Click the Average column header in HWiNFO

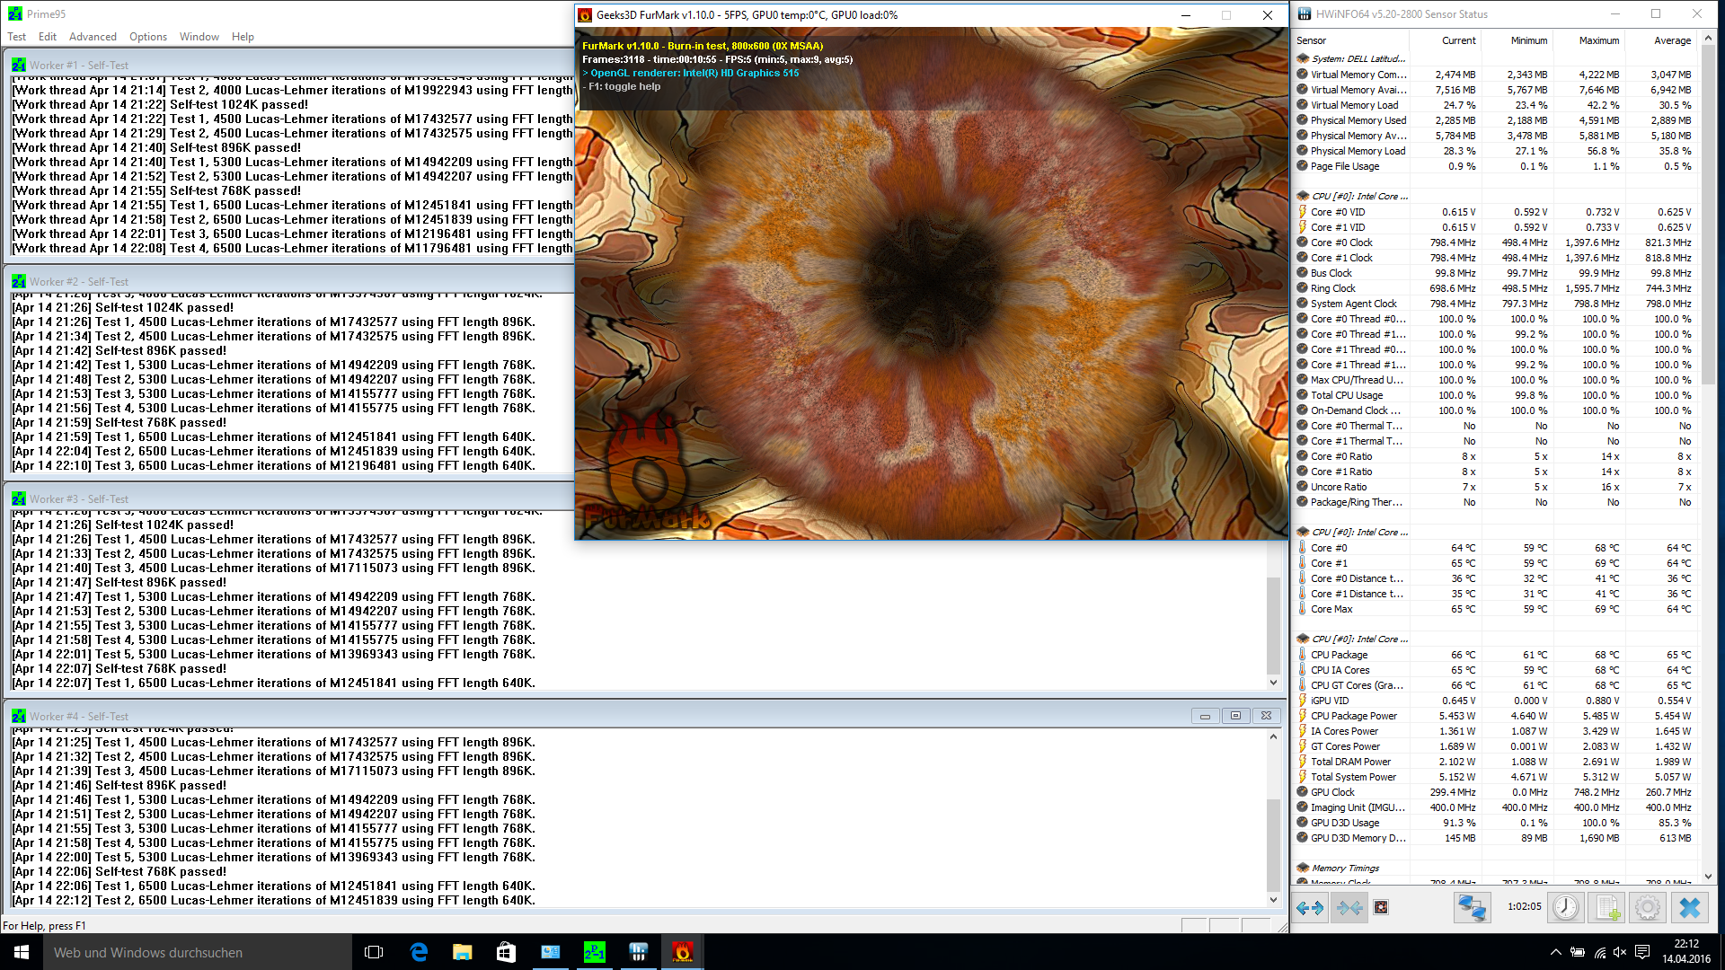click(x=1660, y=40)
